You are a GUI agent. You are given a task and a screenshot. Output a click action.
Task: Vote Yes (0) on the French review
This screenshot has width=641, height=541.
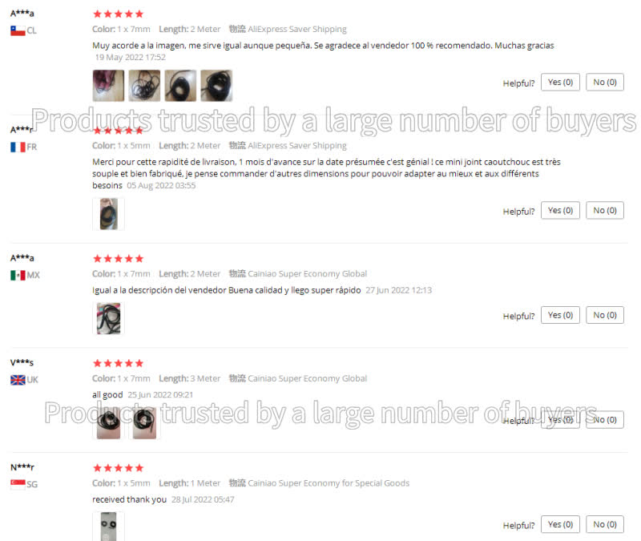560,210
